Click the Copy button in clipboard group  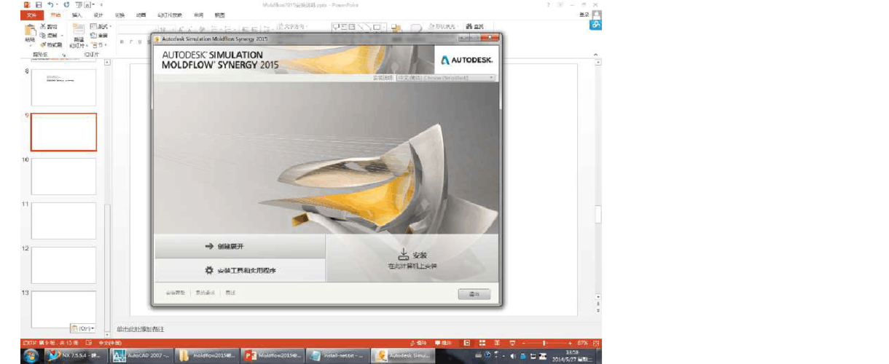coord(49,35)
